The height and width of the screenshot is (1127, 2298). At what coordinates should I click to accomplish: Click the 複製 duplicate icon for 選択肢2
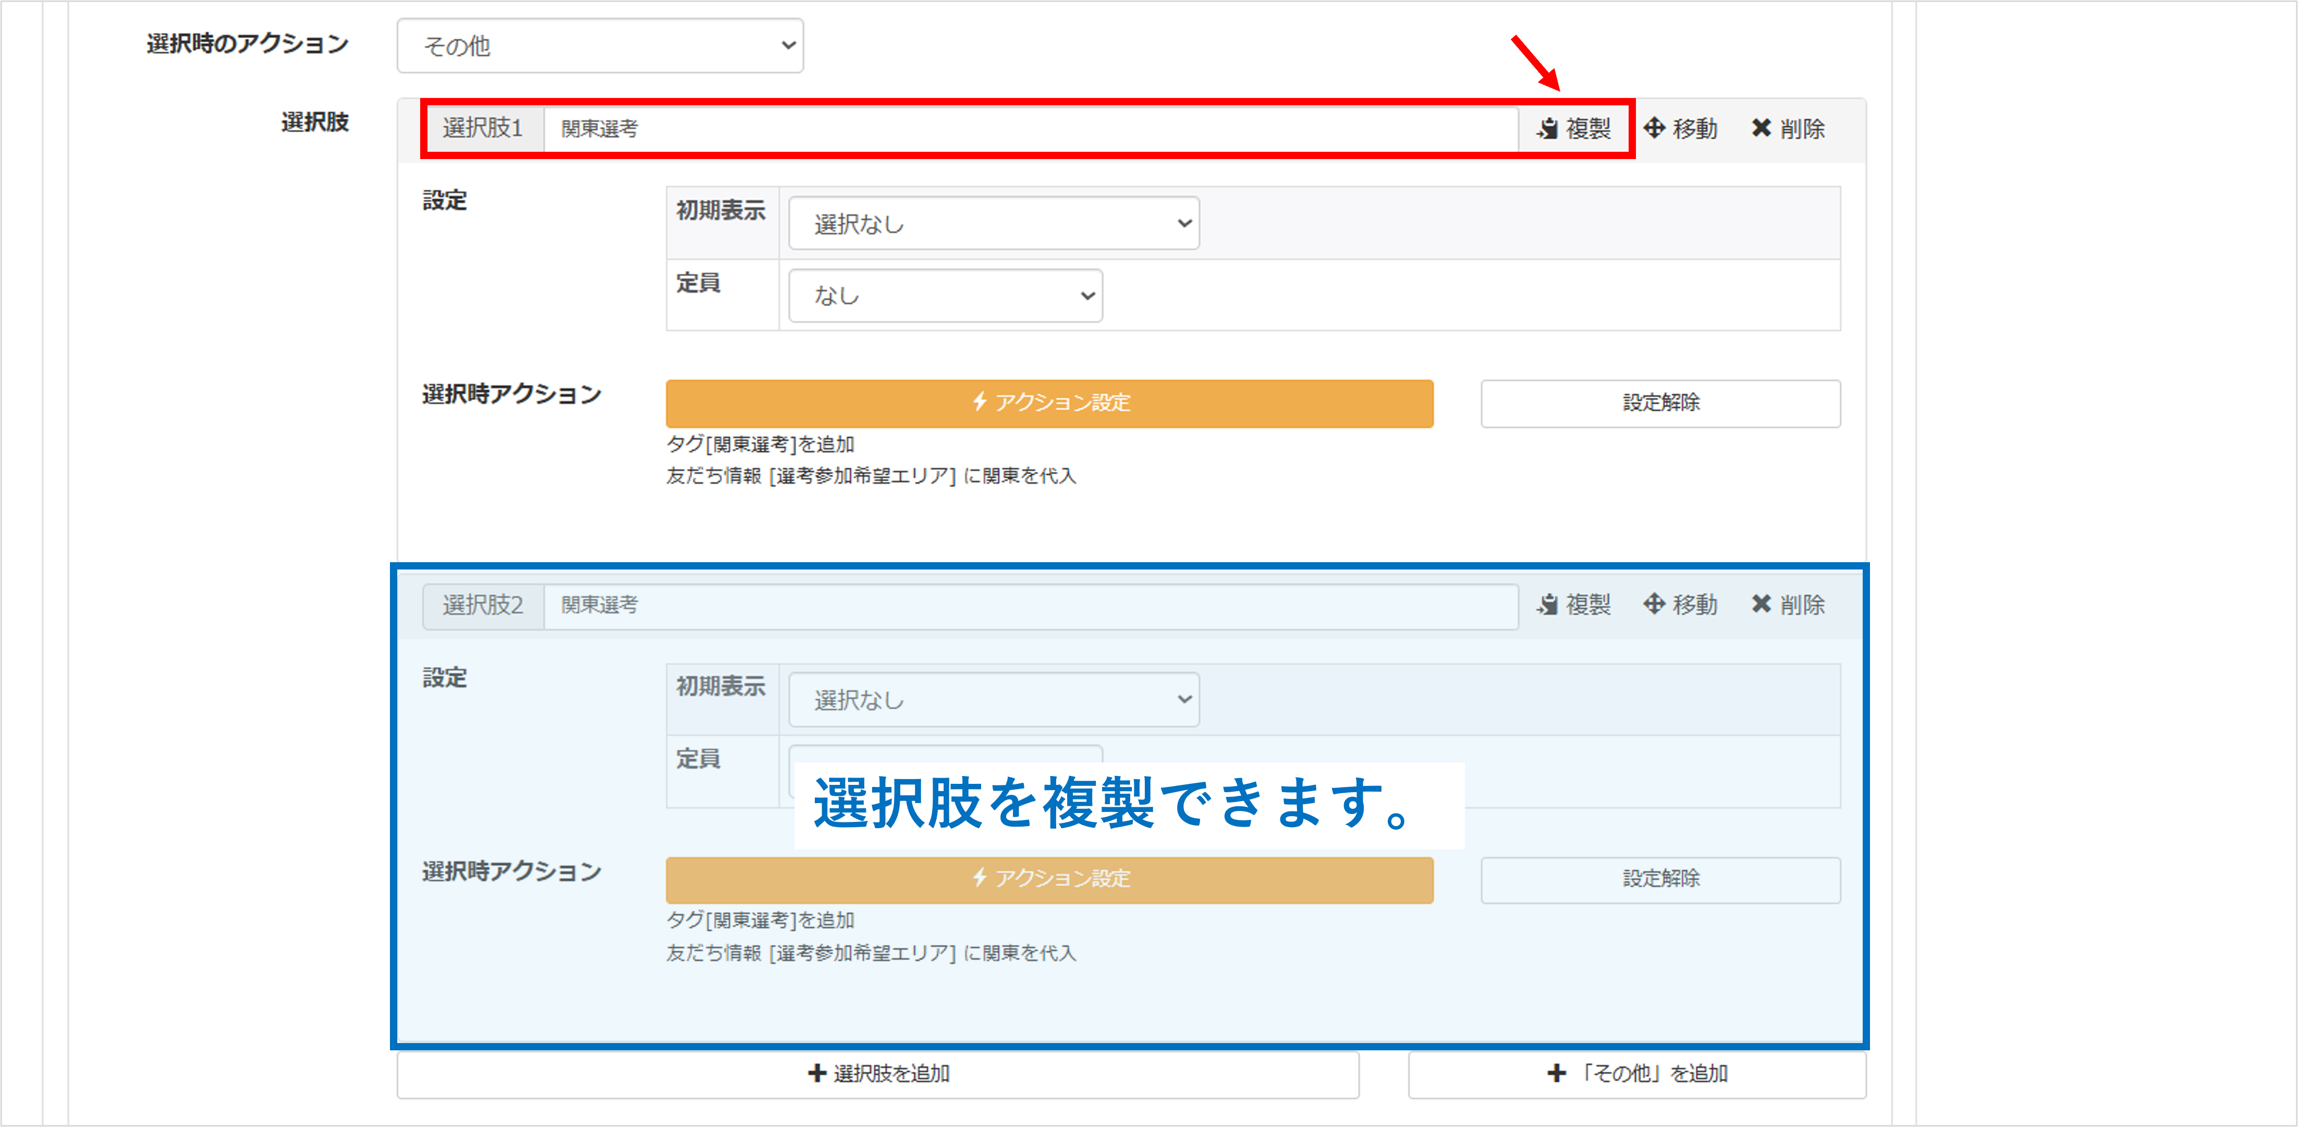1548,605
